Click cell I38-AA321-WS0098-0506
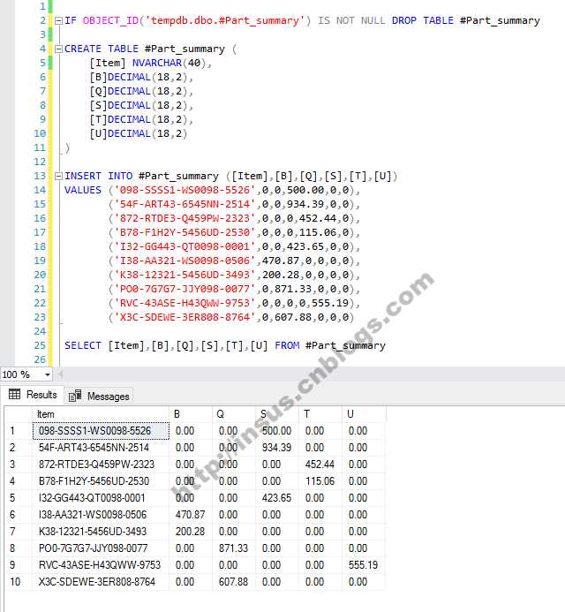The image size is (565, 612). 101,515
